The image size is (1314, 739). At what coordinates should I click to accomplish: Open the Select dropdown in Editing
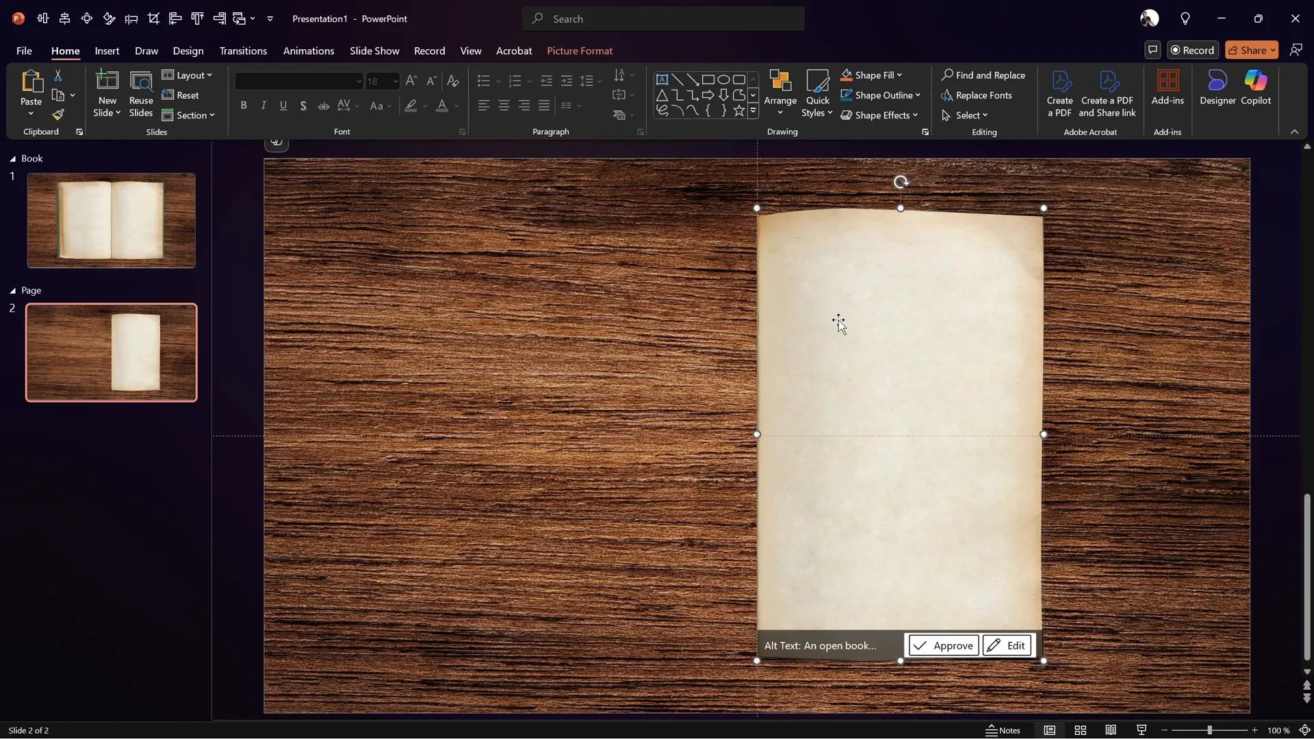(x=965, y=115)
